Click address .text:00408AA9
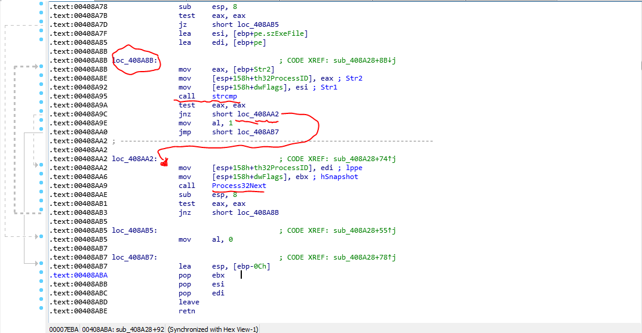The image size is (642, 333). click(x=78, y=186)
